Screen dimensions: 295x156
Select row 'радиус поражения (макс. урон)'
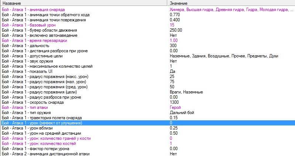(148, 77)
